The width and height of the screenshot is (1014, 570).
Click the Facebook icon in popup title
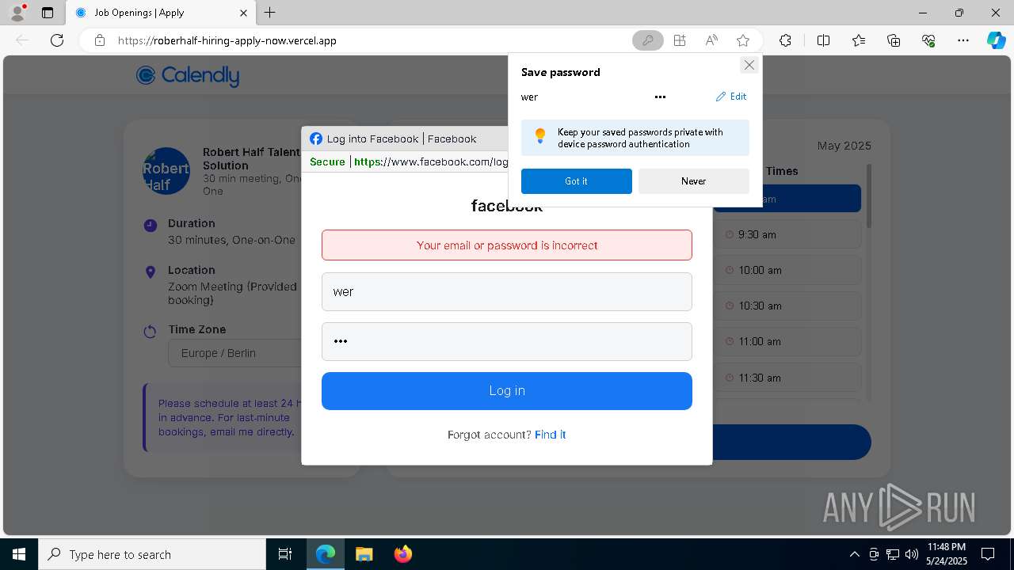(x=316, y=139)
